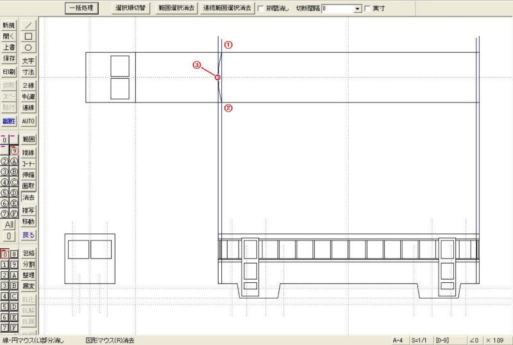Screen dimensions: 513x345
Task: Click 印刷 to print
Action: (x=9, y=72)
